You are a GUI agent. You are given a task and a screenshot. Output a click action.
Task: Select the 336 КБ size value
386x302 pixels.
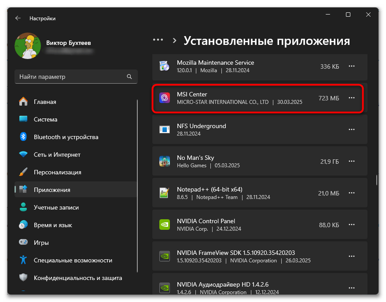330,67
